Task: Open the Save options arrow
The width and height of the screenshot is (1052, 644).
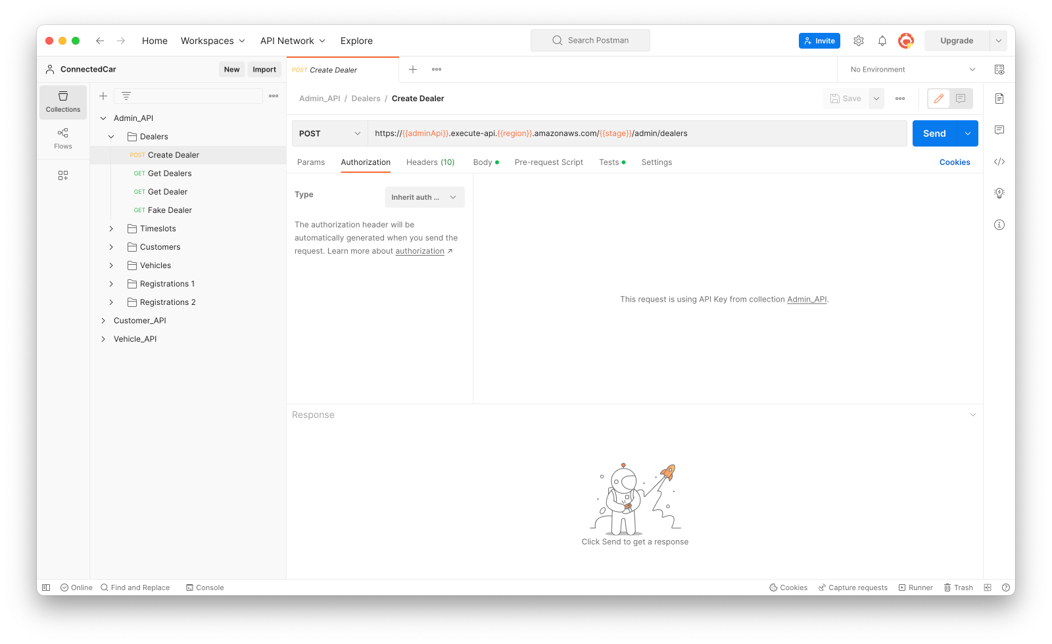Action: [x=876, y=99]
